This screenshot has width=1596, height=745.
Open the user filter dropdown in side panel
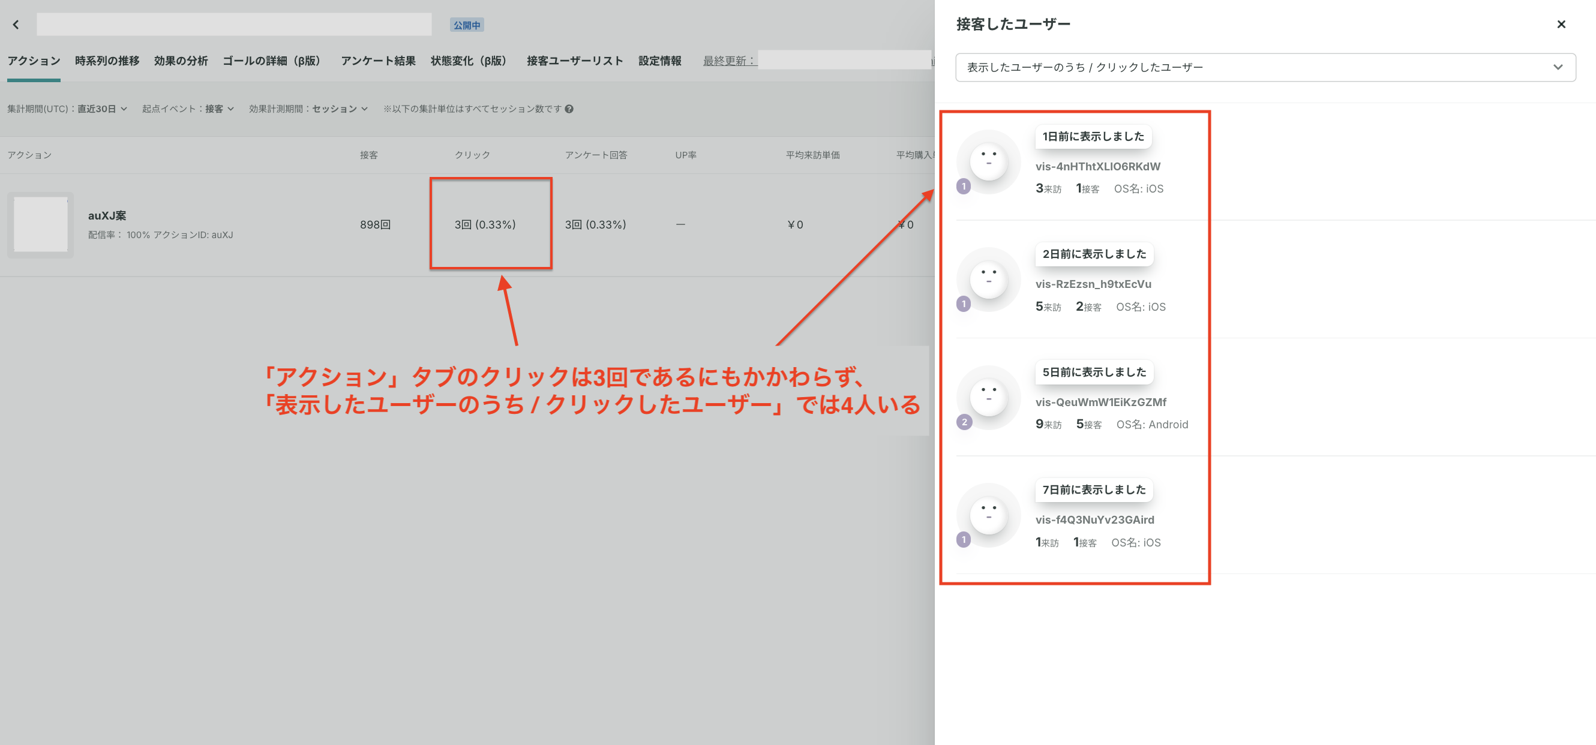(1265, 68)
